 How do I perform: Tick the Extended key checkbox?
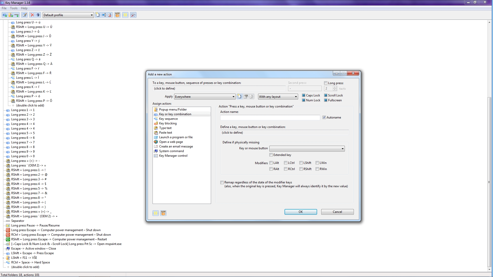point(271,155)
